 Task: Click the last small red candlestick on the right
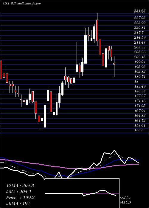pyautogui.click(x=114, y=64)
